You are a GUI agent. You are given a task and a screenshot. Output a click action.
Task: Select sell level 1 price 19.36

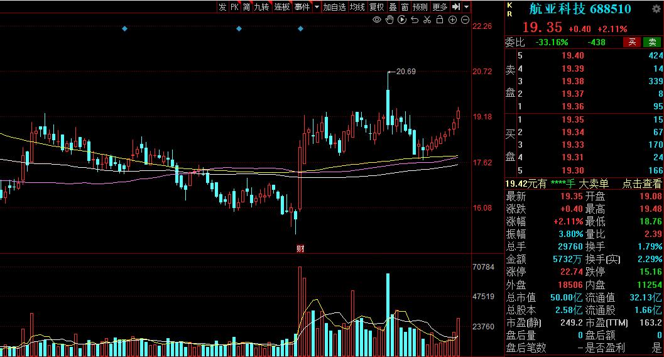click(x=572, y=106)
